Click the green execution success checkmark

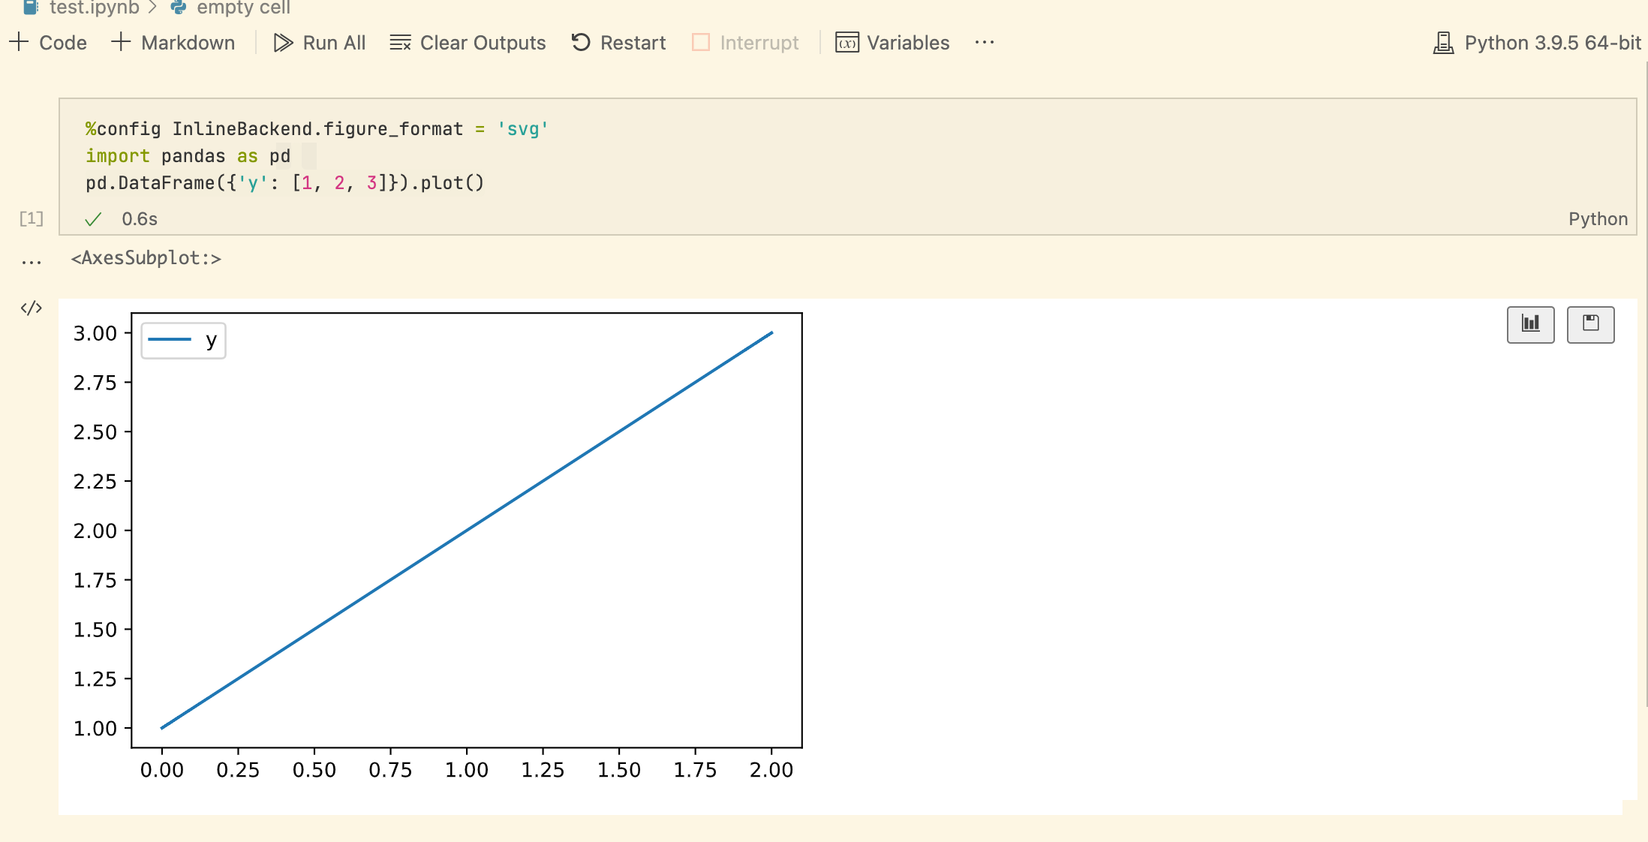(93, 219)
